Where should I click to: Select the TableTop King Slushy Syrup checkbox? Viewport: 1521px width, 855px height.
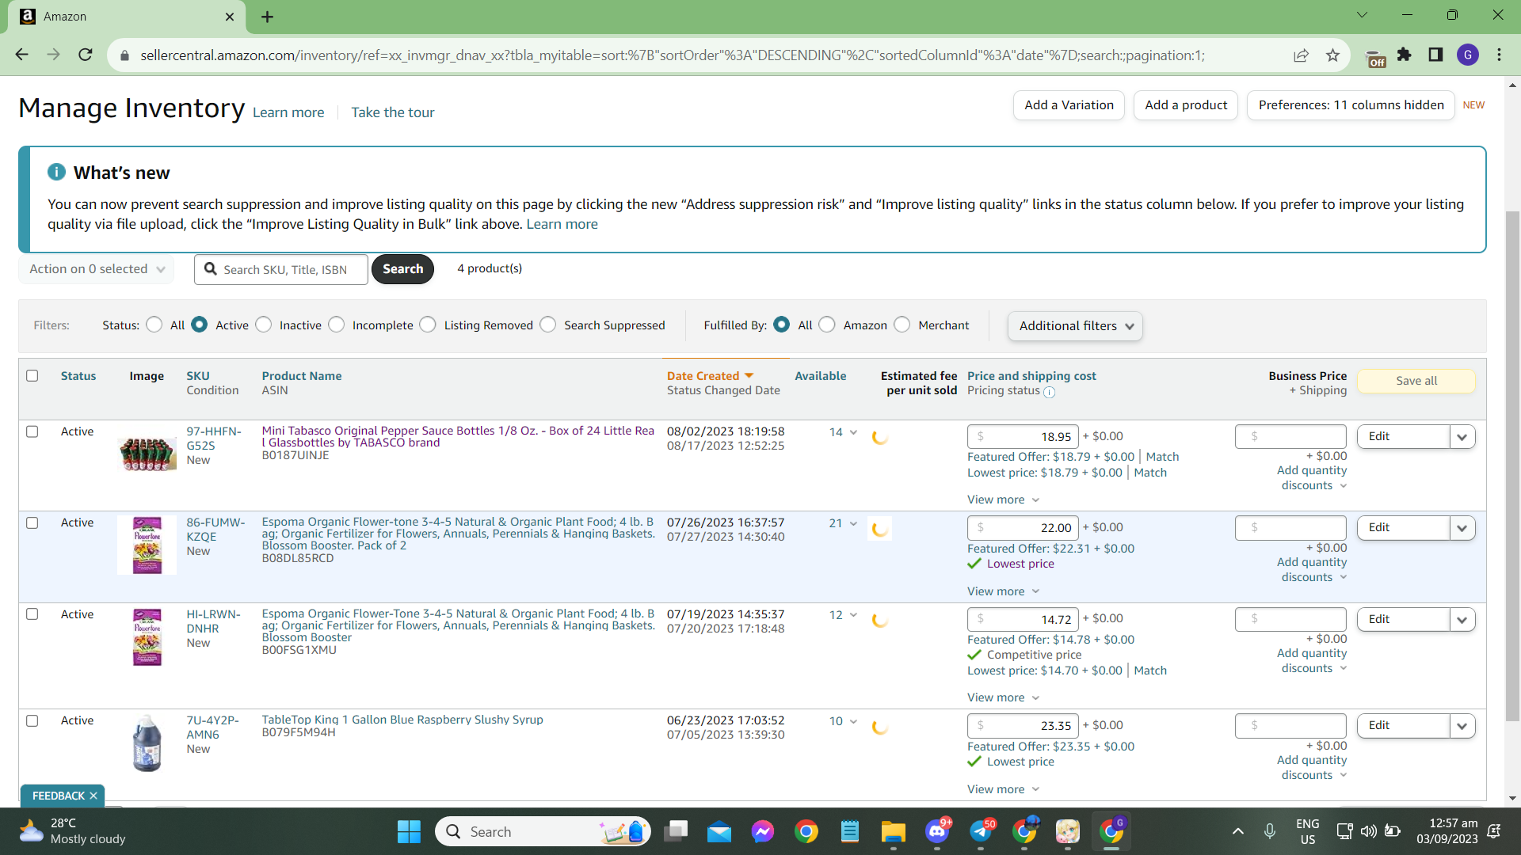pos(32,720)
